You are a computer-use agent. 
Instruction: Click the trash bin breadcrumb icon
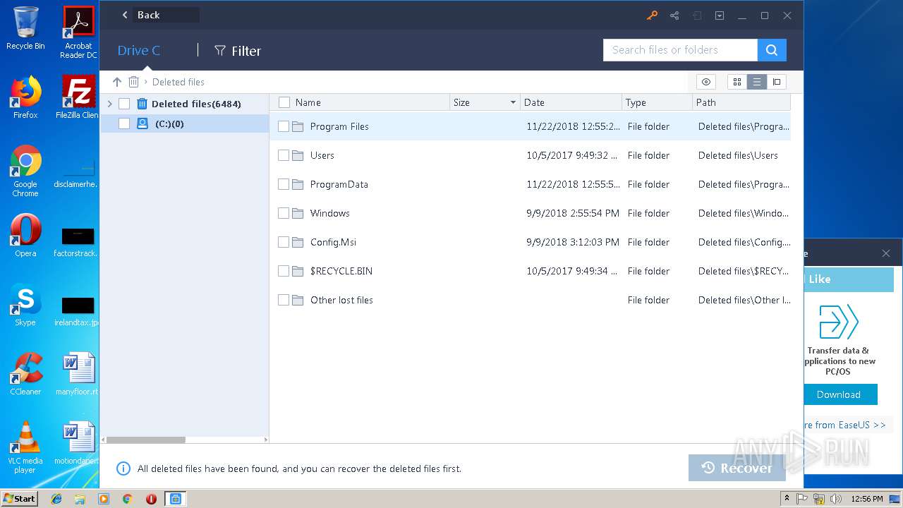[133, 82]
